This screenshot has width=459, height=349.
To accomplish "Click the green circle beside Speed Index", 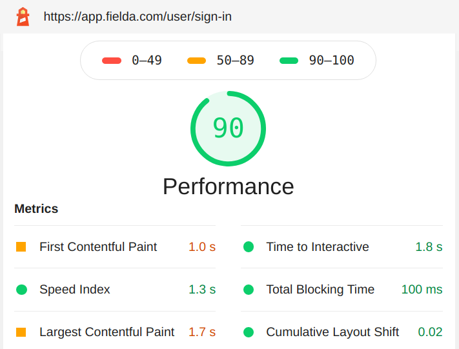I will (x=21, y=290).
